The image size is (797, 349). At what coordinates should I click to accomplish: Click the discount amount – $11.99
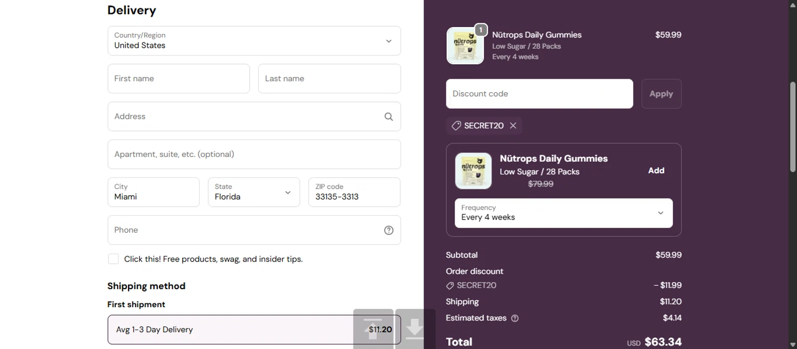point(668,285)
